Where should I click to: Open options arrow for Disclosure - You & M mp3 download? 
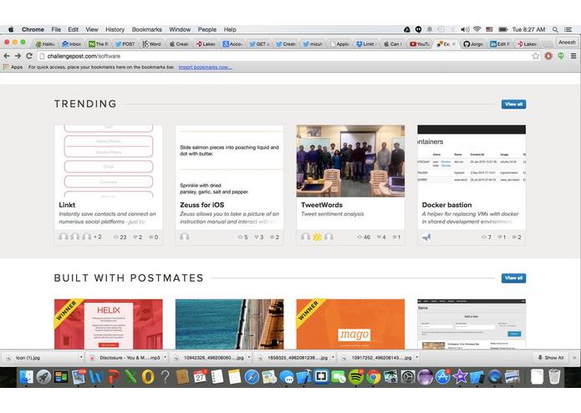[166, 358]
